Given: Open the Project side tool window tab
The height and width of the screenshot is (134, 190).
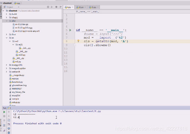Looking at the screenshot, I should pos(1,12).
